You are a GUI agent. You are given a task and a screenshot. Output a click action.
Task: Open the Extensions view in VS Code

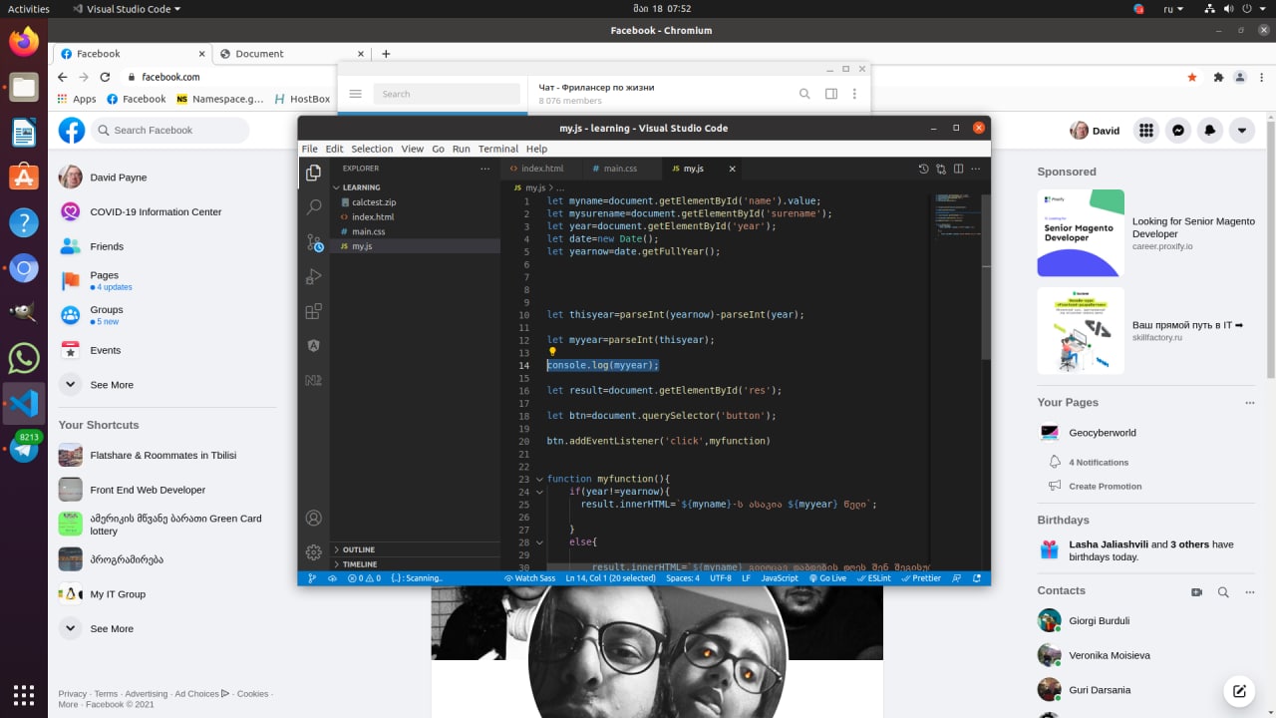point(314,311)
